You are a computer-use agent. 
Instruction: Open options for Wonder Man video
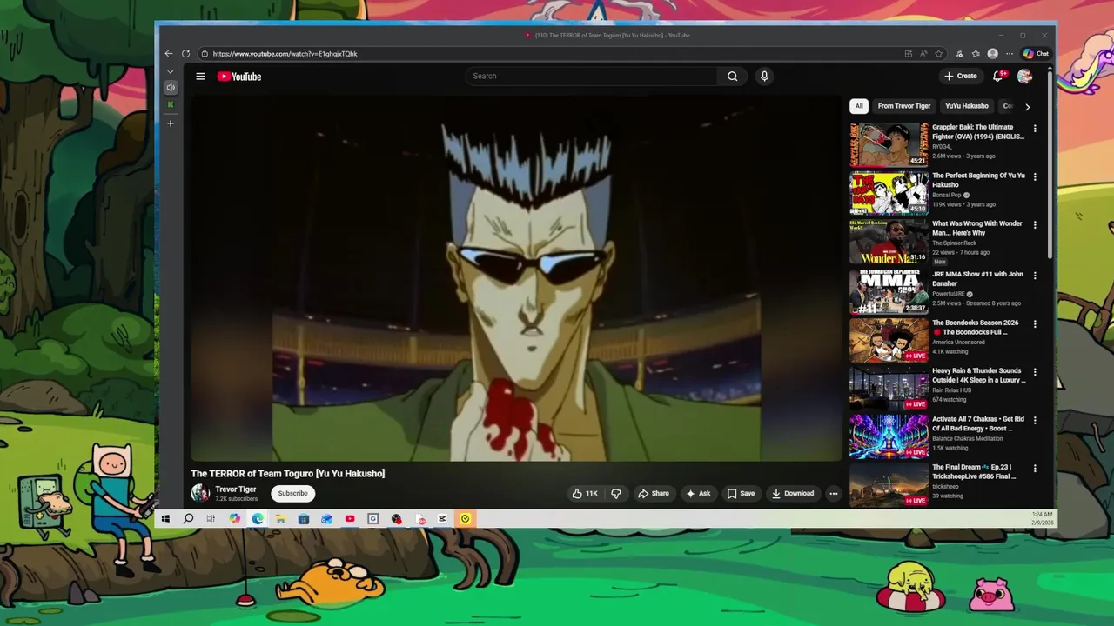tap(1035, 224)
